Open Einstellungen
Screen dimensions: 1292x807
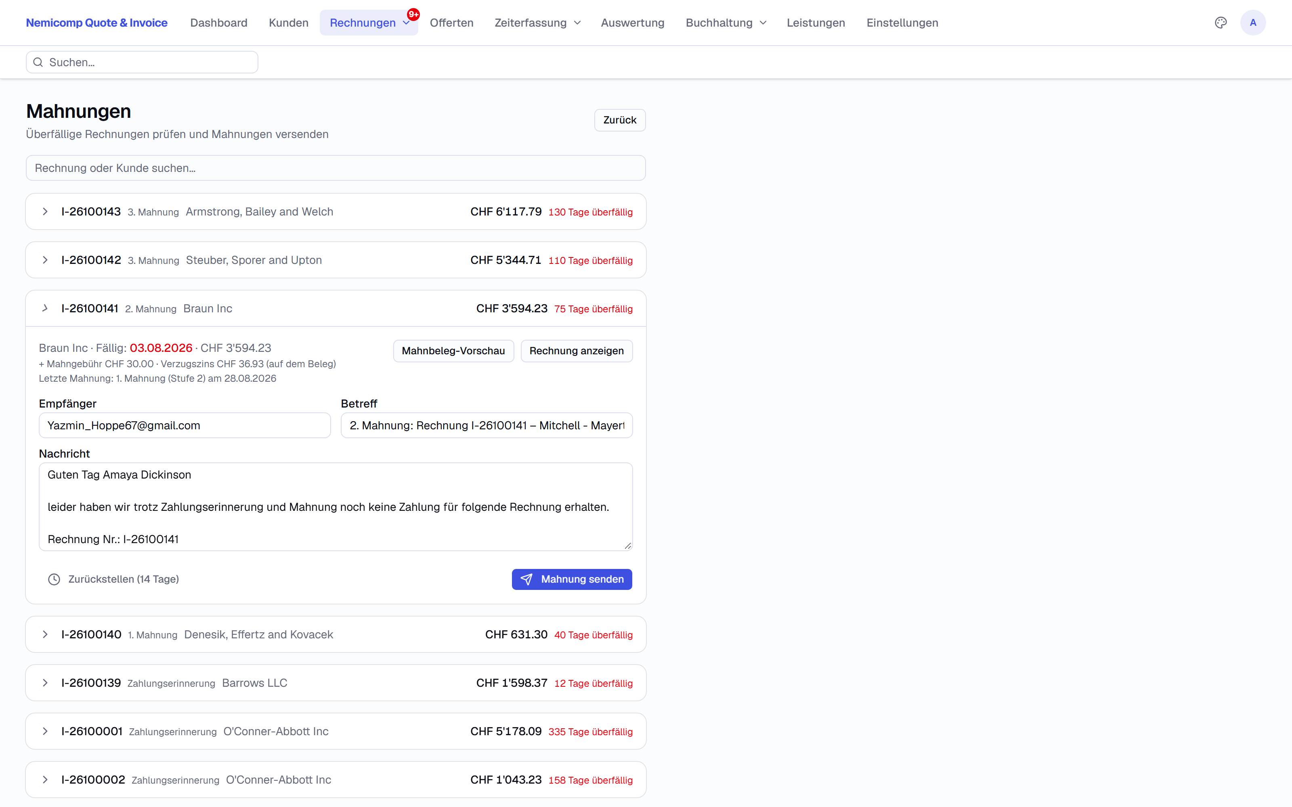[x=902, y=23]
